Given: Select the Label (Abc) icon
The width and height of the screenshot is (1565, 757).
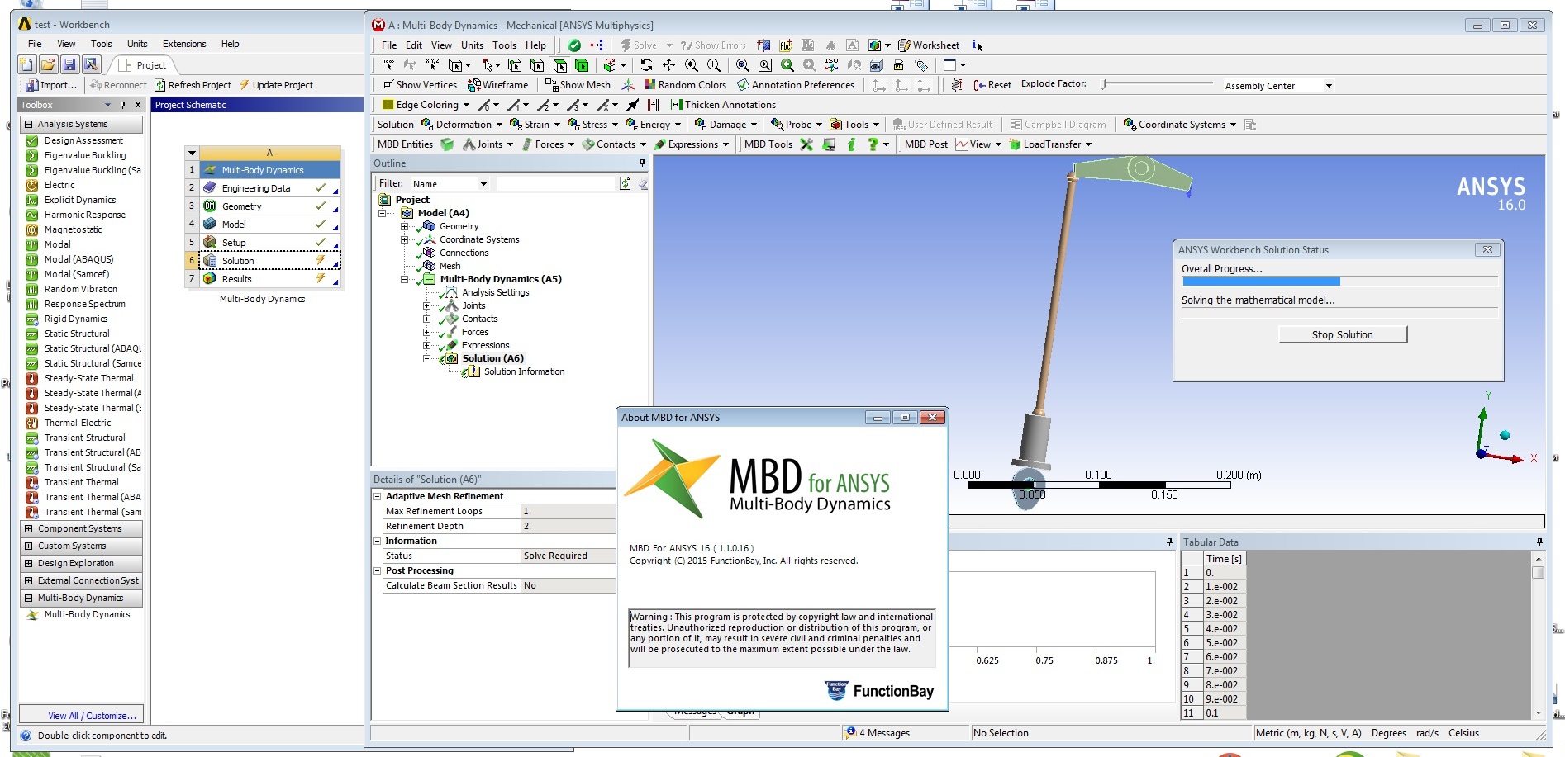Looking at the screenshot, I should [x=786, y=45].
